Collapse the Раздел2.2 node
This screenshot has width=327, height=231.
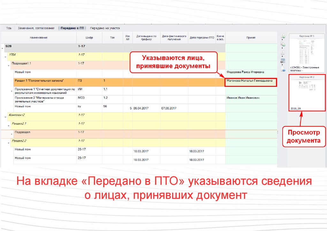pos(9,143)
